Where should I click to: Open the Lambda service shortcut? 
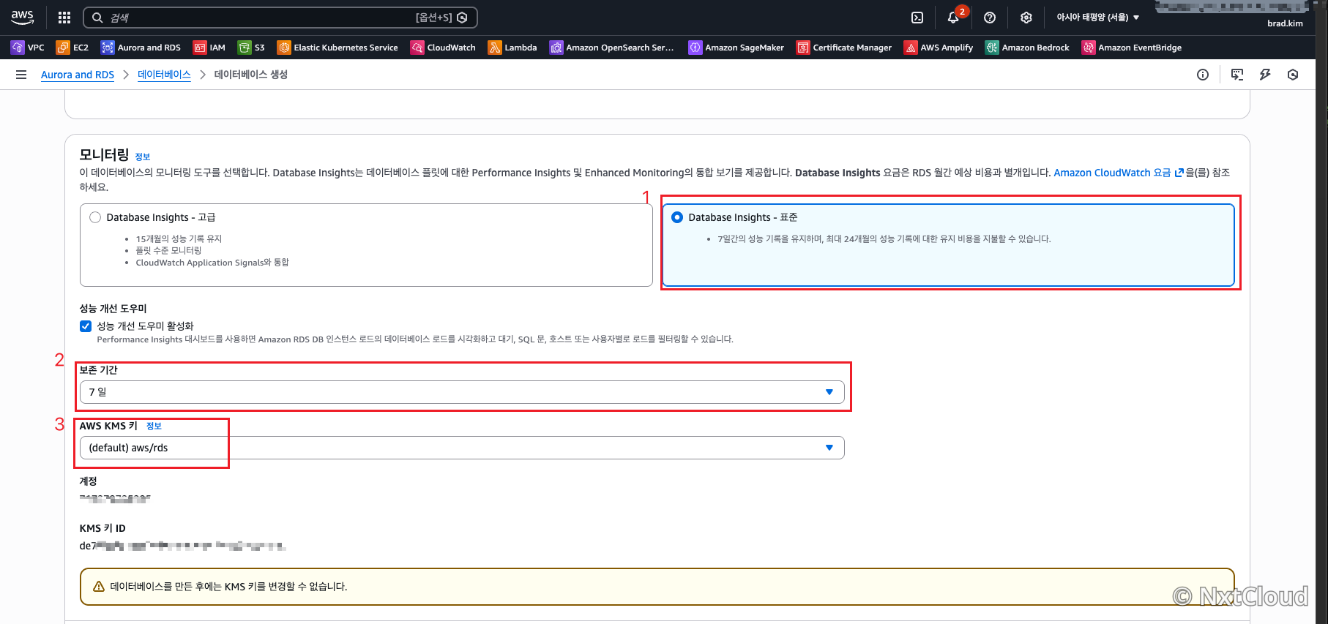point(512,48)
